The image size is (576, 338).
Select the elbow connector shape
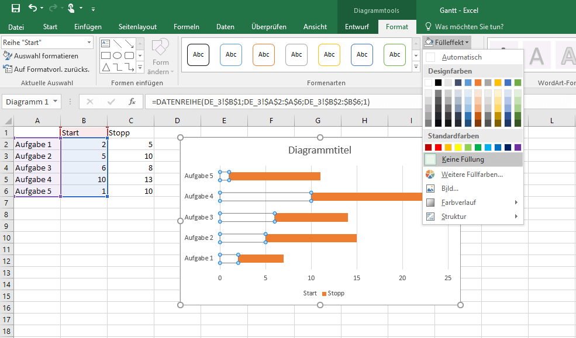pos(118,67)
